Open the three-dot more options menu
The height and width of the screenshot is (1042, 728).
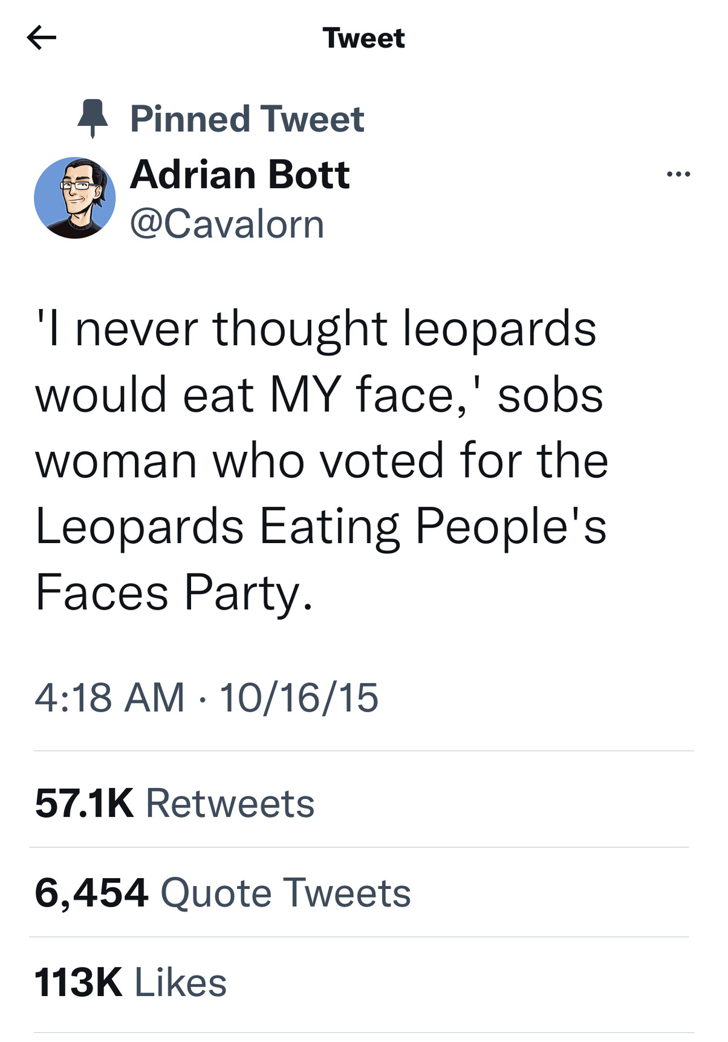[x=678, y=175]
